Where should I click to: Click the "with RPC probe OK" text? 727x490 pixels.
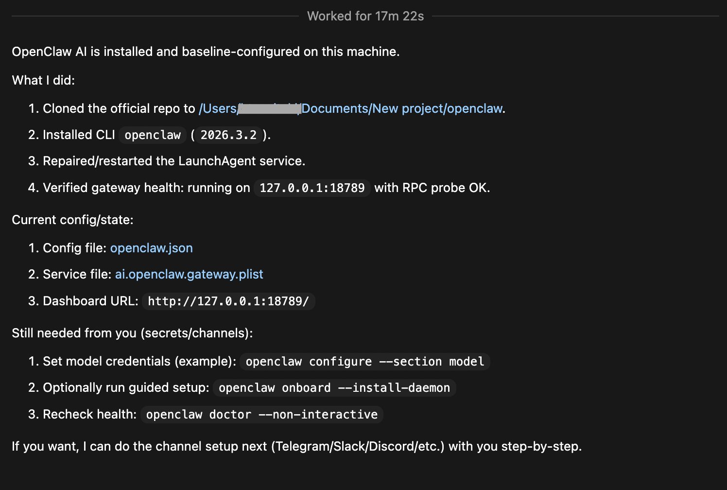[432, 188]
